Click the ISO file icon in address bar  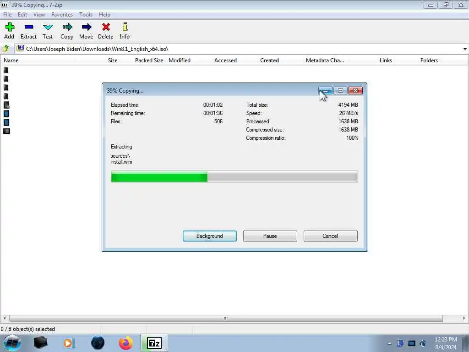click(20, 48)
